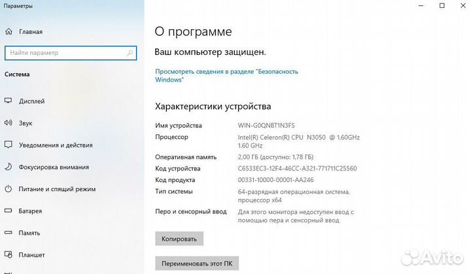
Task: Click the О программе page title
Action: [193, 31]
